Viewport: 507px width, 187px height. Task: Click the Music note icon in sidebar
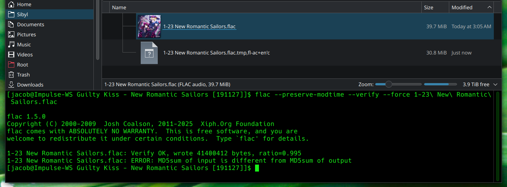tap(11, 44)
